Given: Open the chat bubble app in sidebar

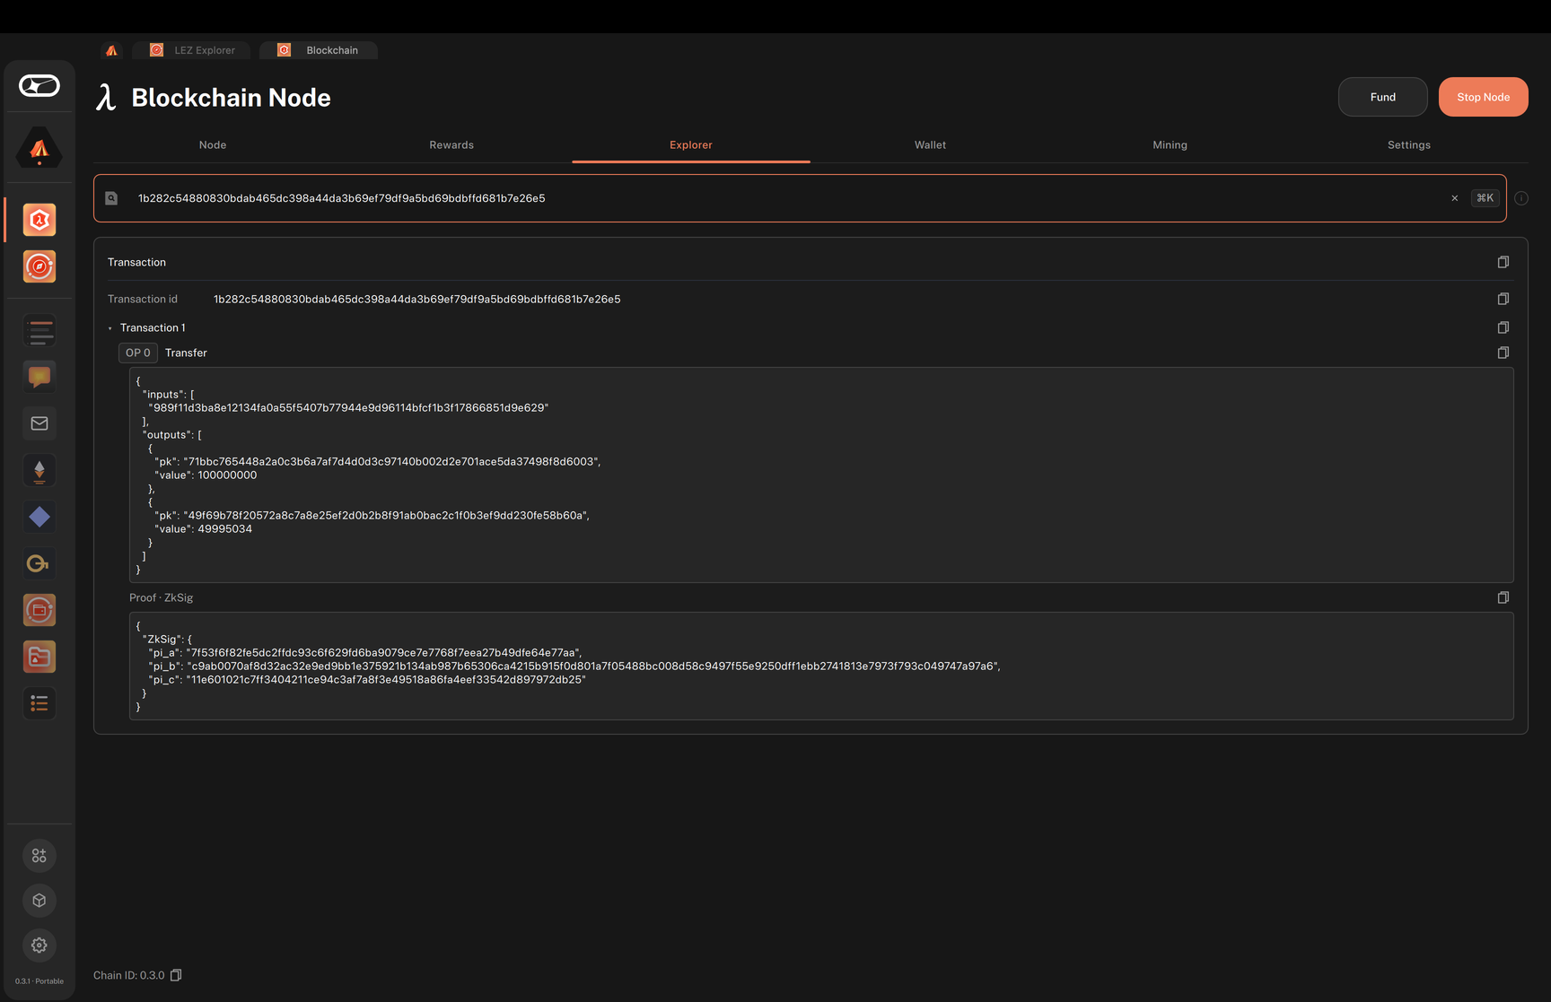Looking at the screenshot, I should pyautogui.click(x=39, y=377).
